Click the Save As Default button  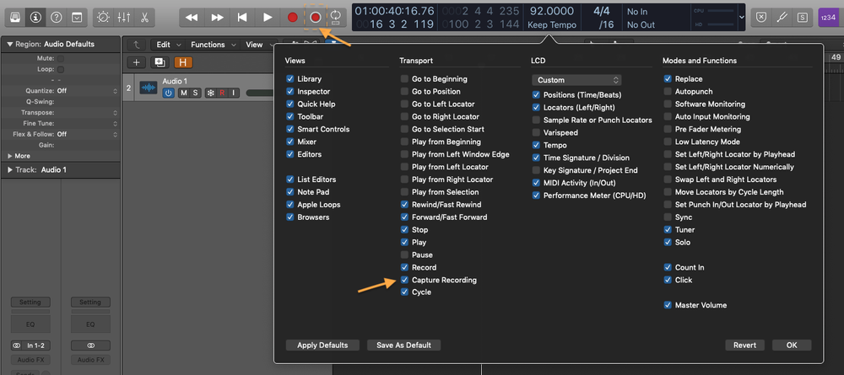(x=403, y=345)
